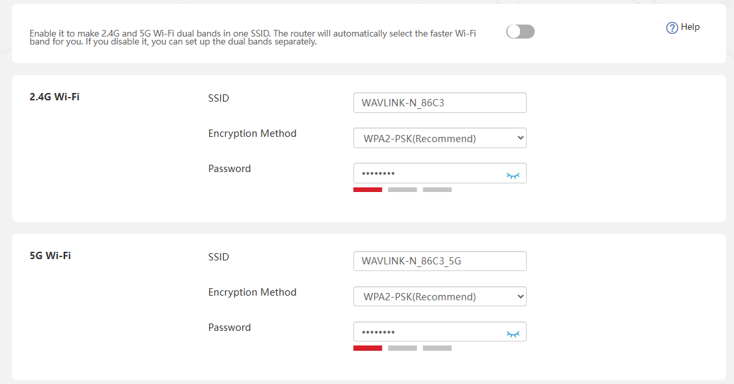Enable the dual-band single SSID toggle

520,31
